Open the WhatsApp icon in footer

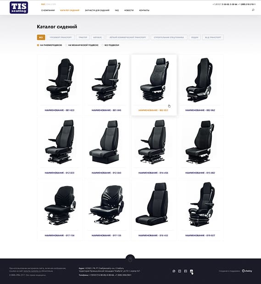[x=174, y=271]
